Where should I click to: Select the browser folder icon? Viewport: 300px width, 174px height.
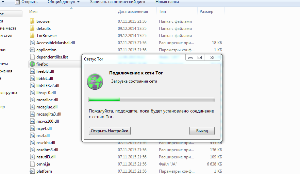point(32,21)
